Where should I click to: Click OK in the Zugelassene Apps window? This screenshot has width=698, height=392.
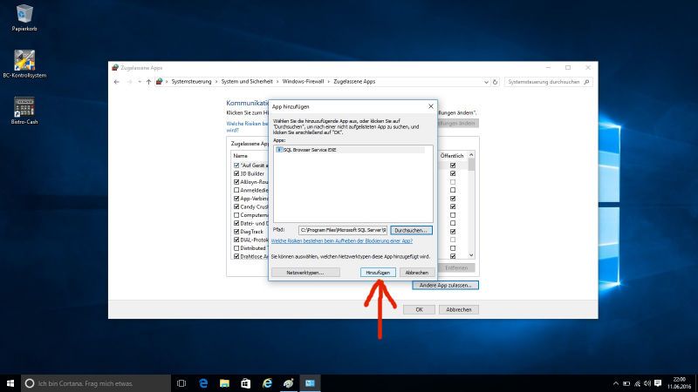pos(419,310)
